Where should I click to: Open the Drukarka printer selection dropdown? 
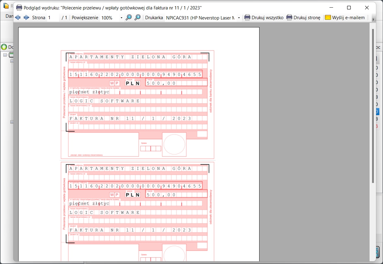[x=239, y=18]
